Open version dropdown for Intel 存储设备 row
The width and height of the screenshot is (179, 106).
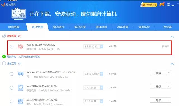(x=102, y=88)
